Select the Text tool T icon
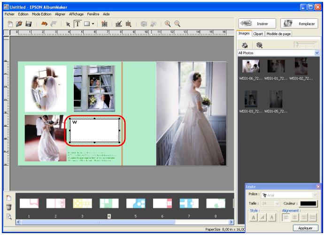This screenshot has height=235, width=325. coord(77,24)
